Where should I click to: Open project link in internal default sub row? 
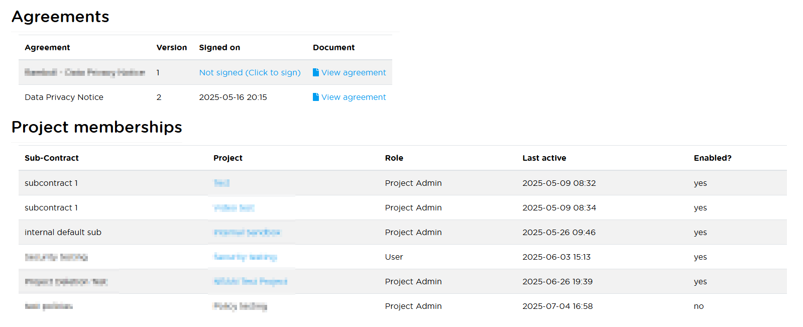(247, 232)
